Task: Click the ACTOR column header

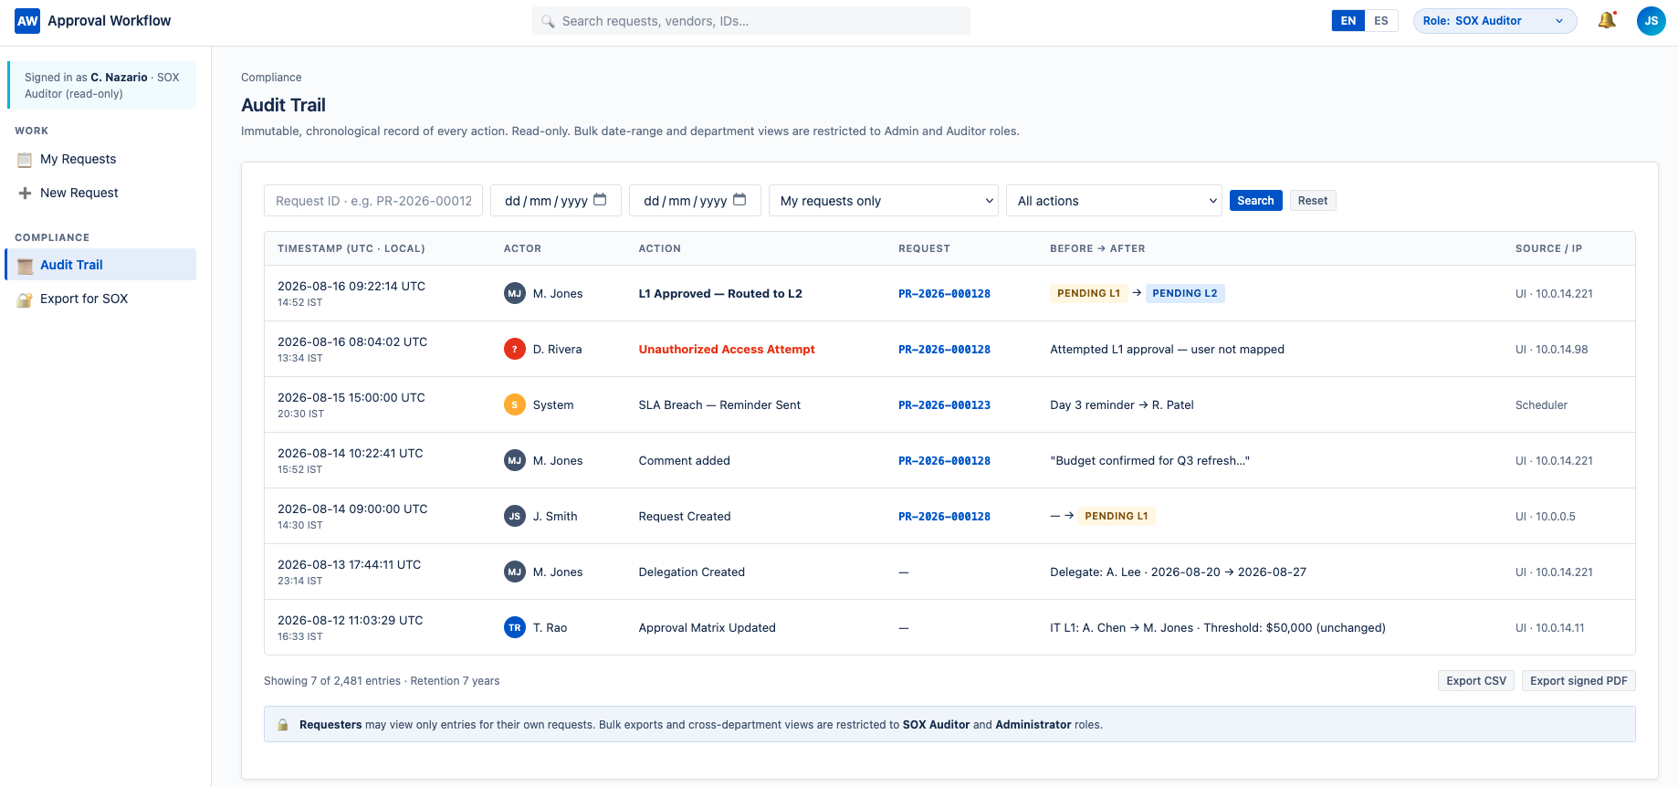Action: pos(522,248)
